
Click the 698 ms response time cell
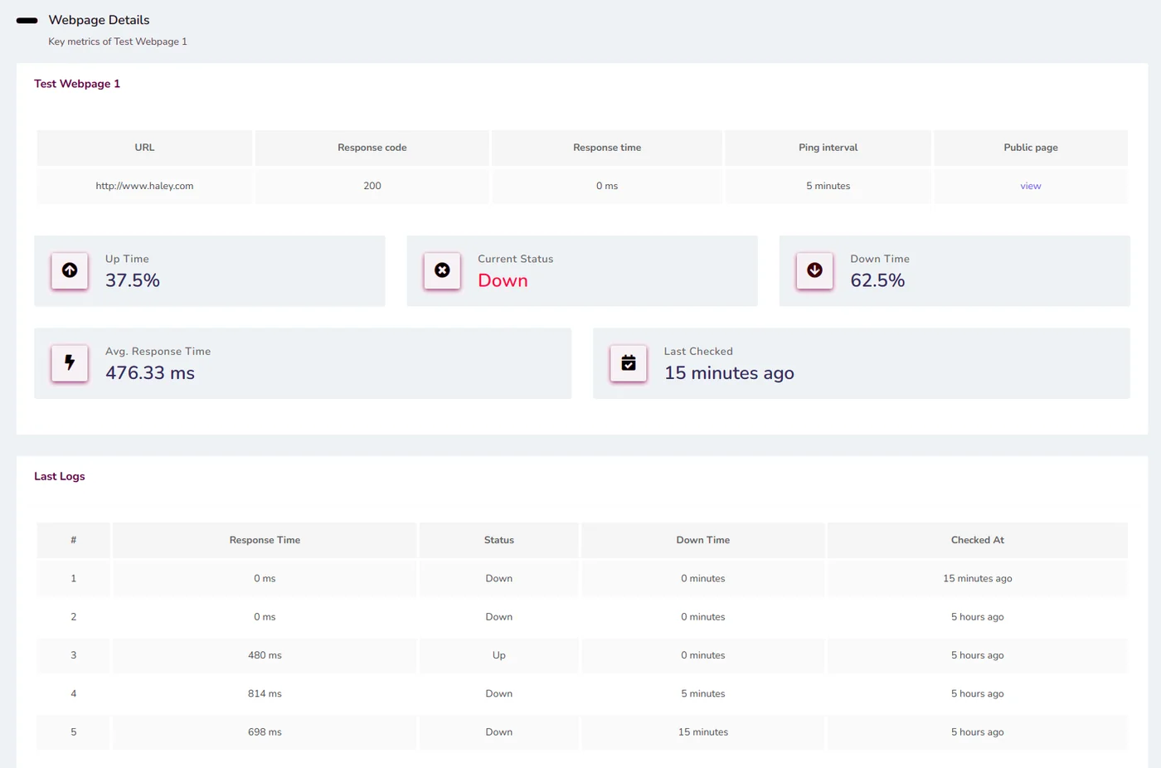pyautogui.click(x=265, y=732)
